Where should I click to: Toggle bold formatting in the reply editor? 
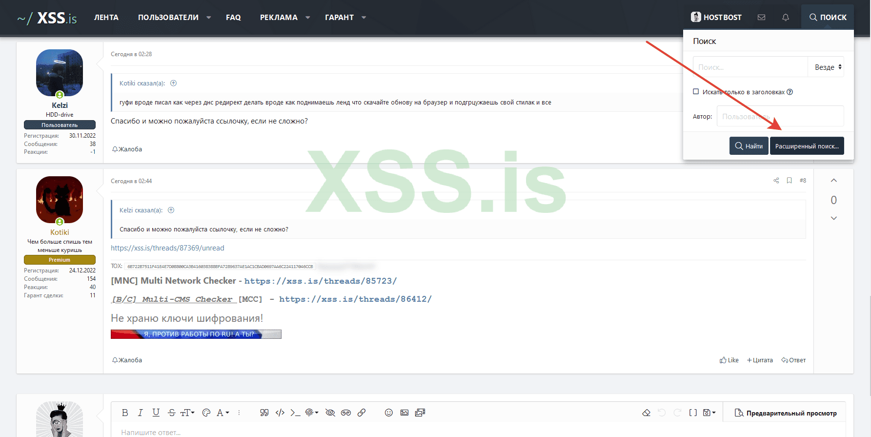tap(125, 413)
